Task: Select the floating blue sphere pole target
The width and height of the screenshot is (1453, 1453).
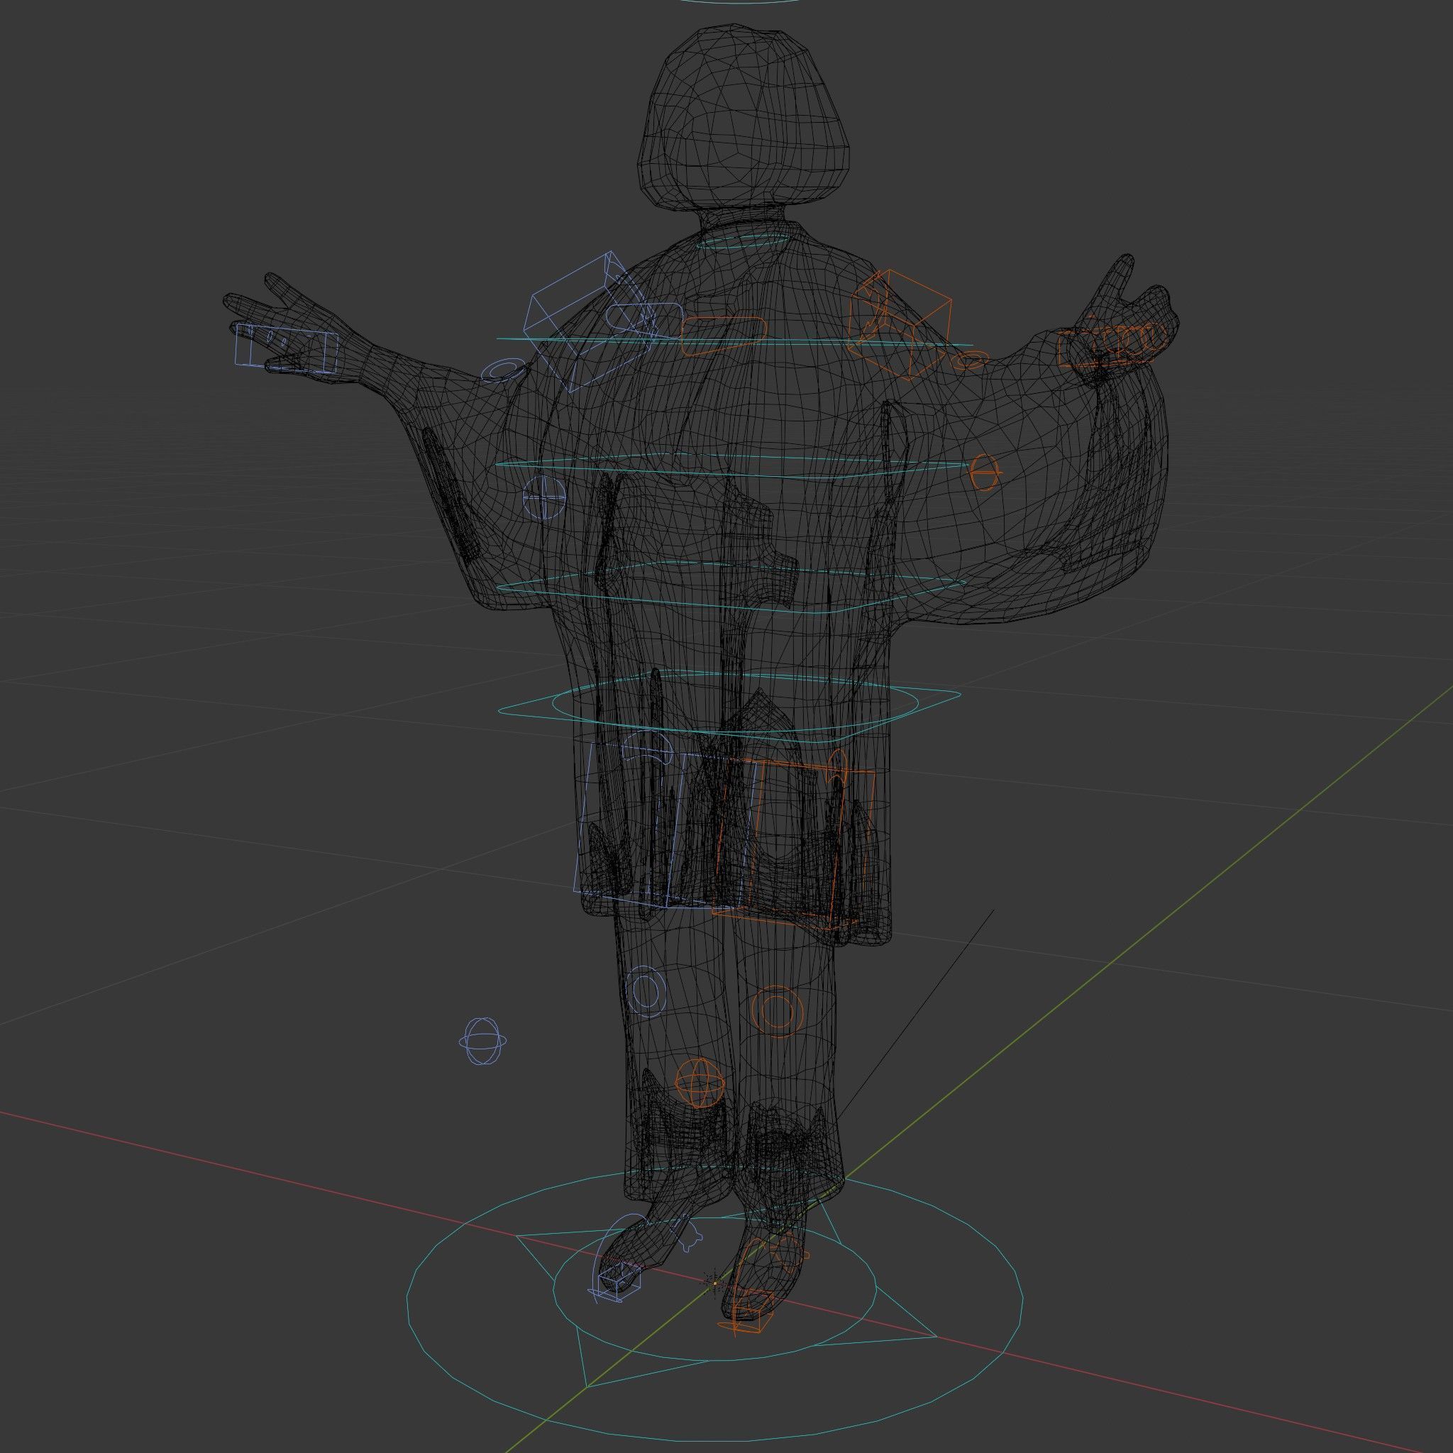Action: tap(482, 1042)
